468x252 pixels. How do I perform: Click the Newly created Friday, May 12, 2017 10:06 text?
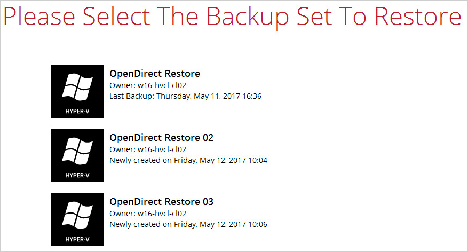188,225
